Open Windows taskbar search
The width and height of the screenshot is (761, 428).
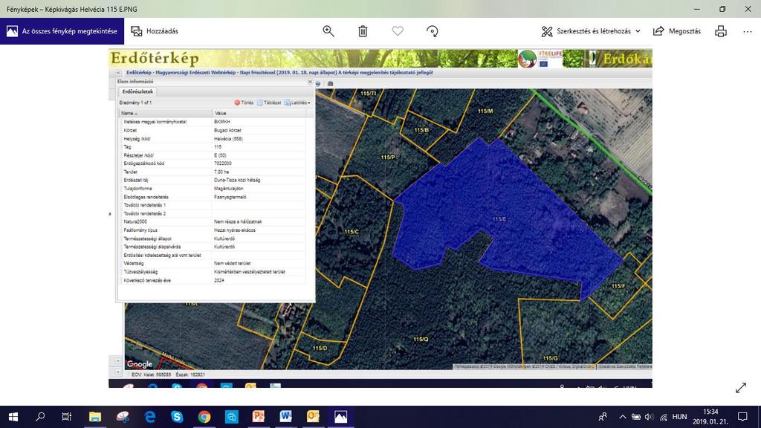tap(40, 417)
